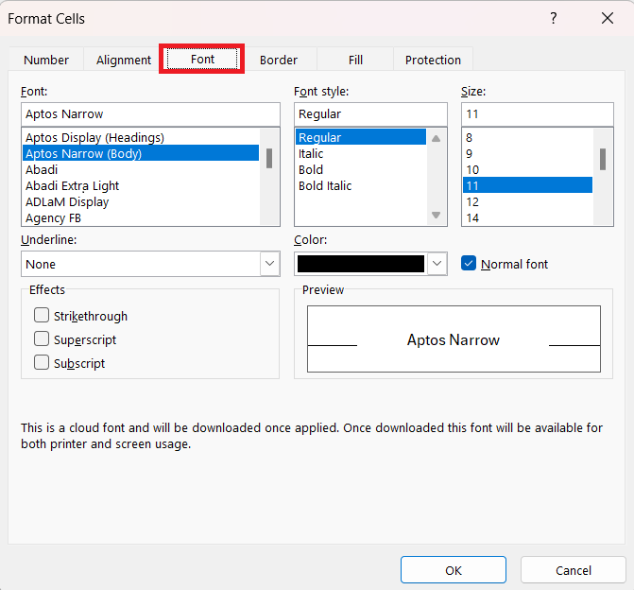The height and width of the screenshot is (590, 634).
Task: Choose font size 9
Action: pyautogui.click(x=527, y=154)
